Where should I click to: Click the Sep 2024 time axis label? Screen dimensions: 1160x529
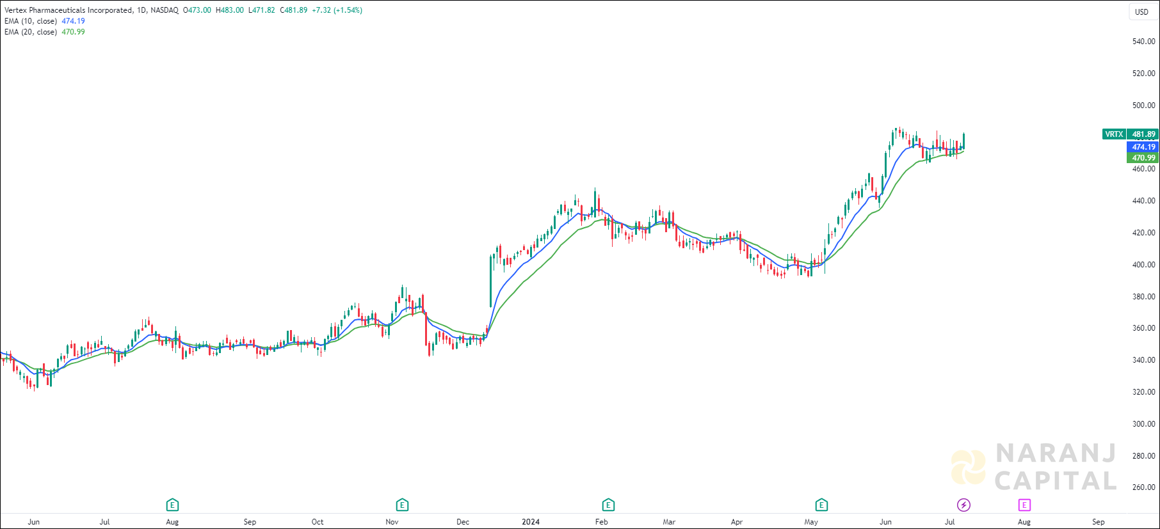coord(1099,522)
